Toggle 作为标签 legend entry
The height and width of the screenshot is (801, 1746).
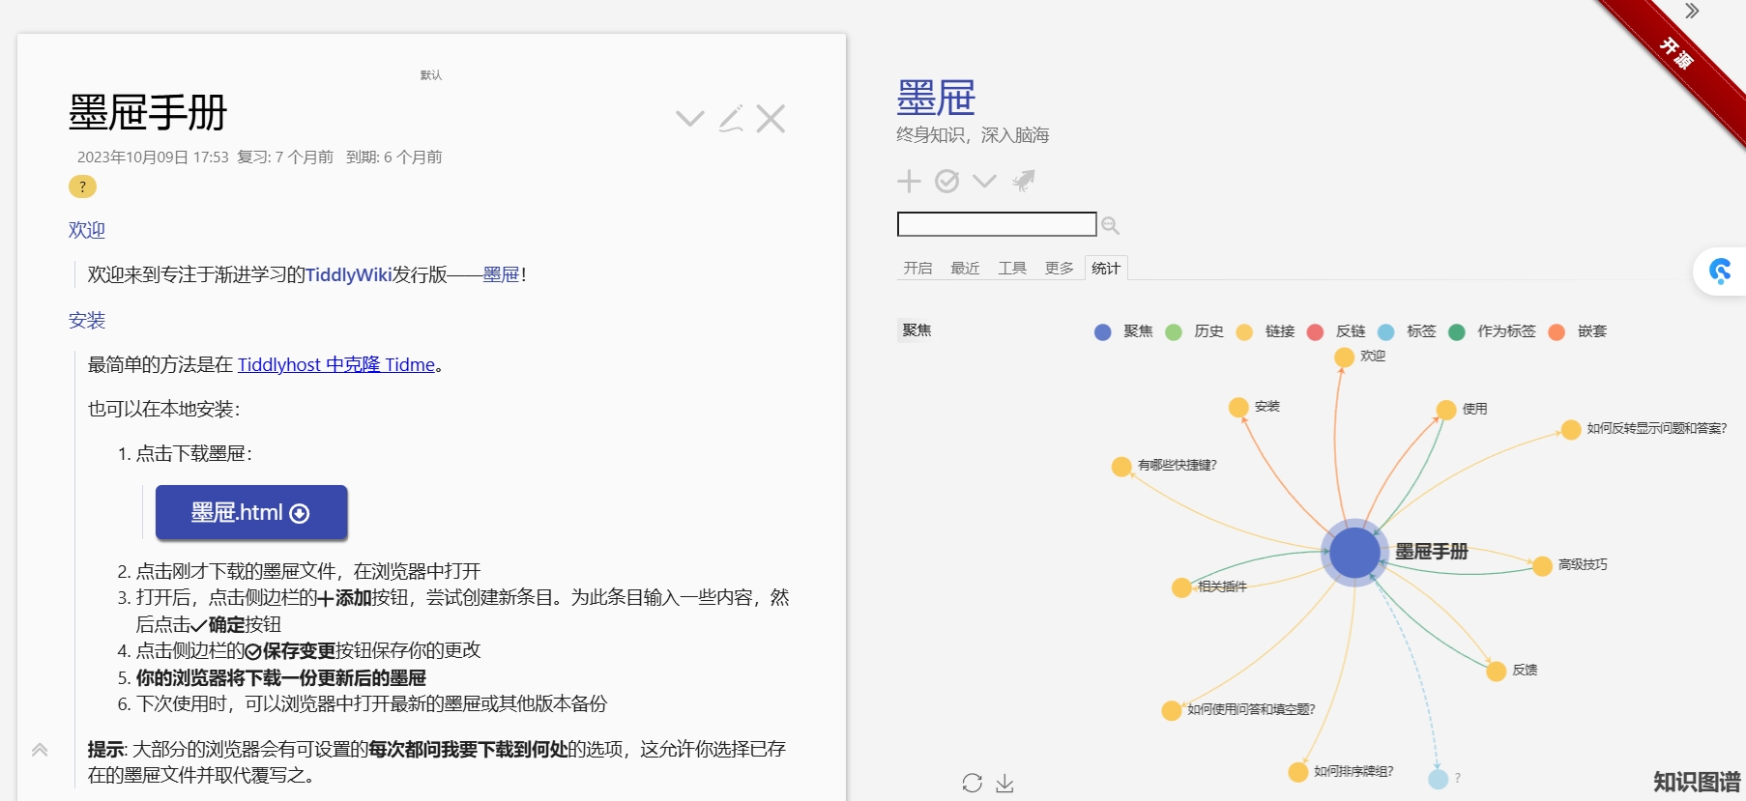1492,331
